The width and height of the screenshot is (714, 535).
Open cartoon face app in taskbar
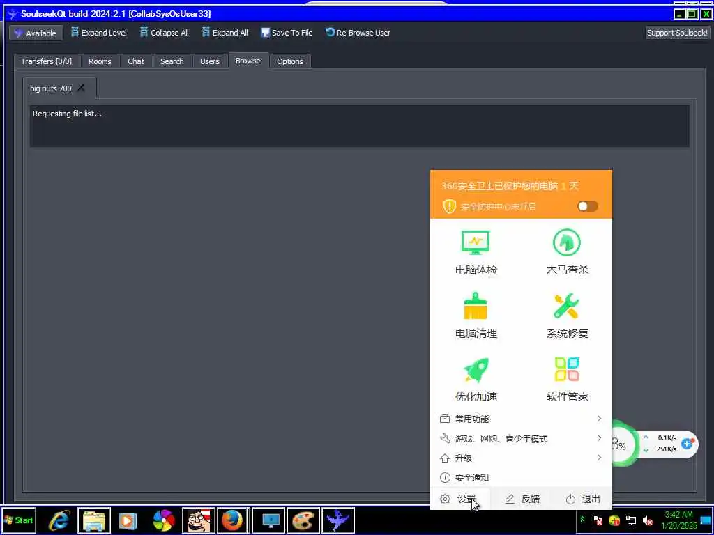(199, 520)
